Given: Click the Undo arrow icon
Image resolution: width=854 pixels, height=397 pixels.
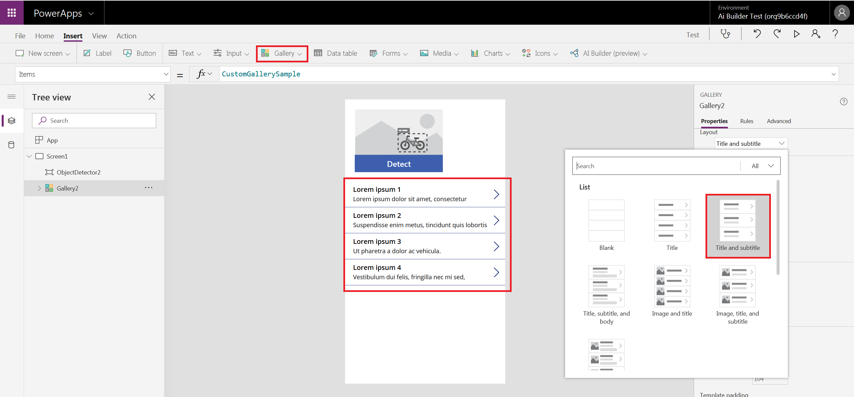Looking at the screenshot, I should pyautogui.click(x=757, y=34).
